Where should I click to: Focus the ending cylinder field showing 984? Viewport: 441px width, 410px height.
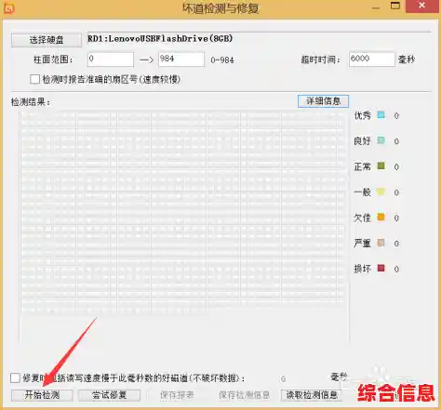[181, 60]
